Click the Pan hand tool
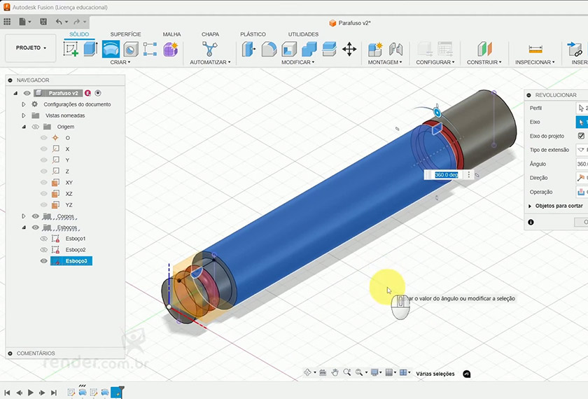This screenshot has width=588, height=399. pyautogui.click(x=335, y=373)
